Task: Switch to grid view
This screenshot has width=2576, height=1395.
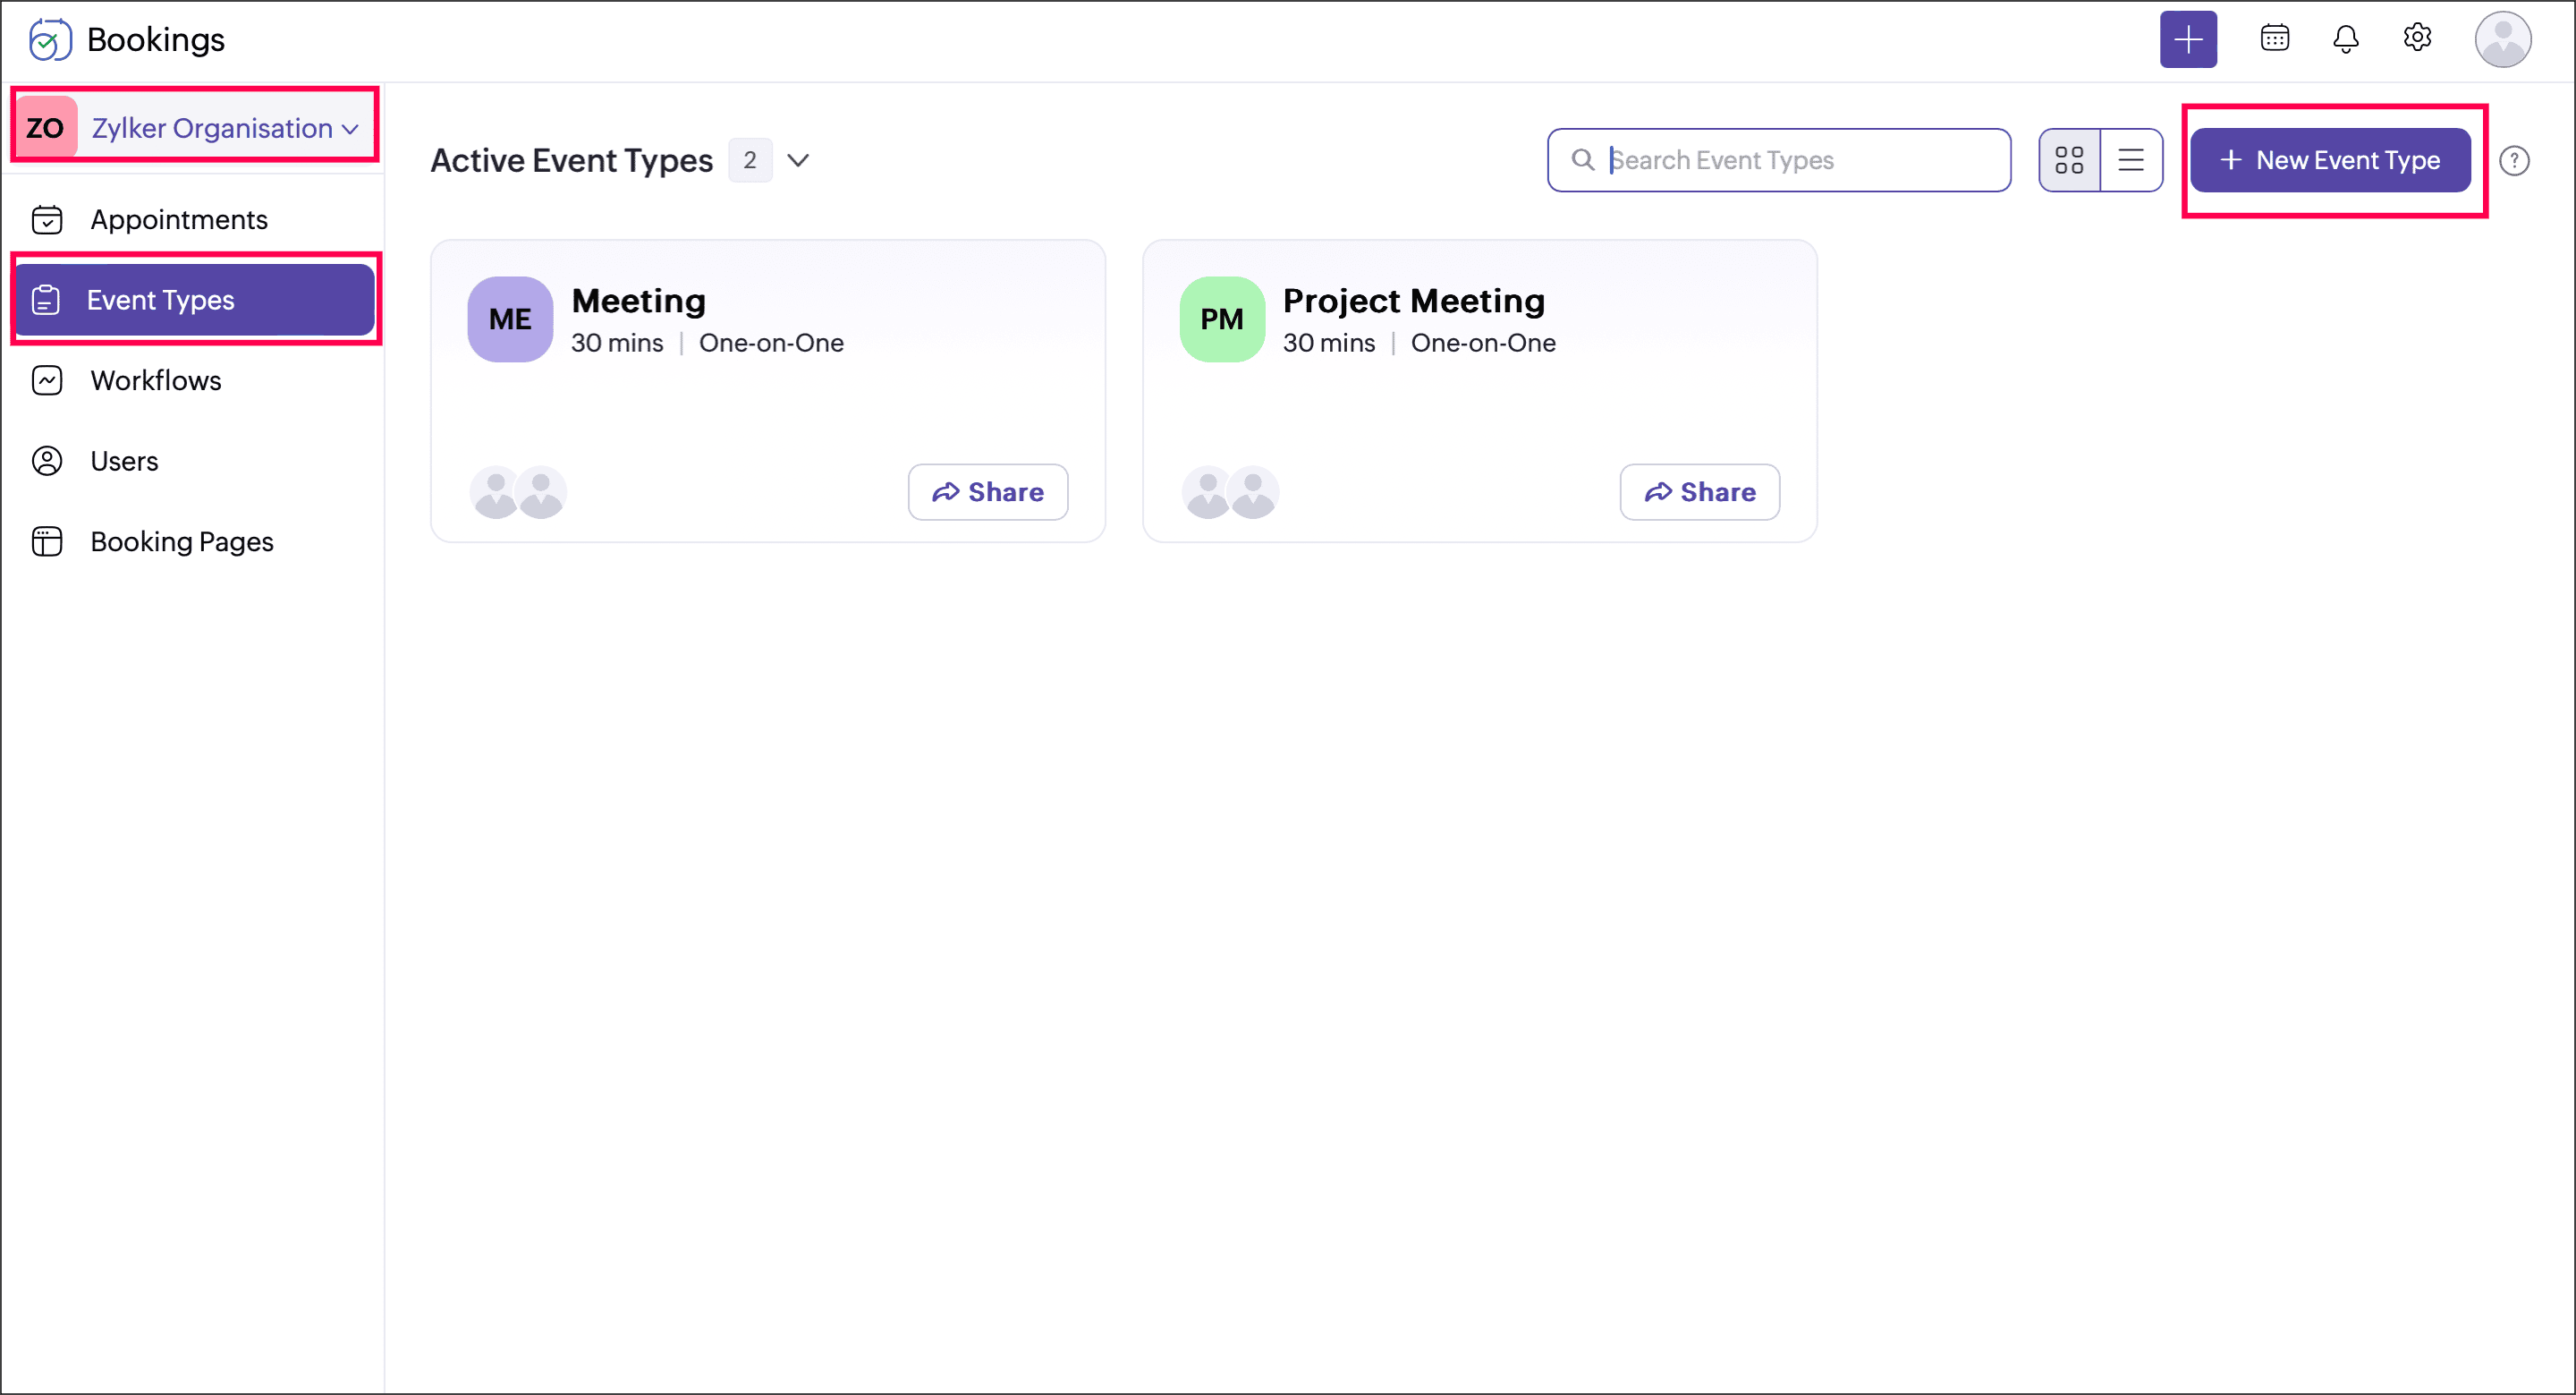Action: (x=2069, y=160)
